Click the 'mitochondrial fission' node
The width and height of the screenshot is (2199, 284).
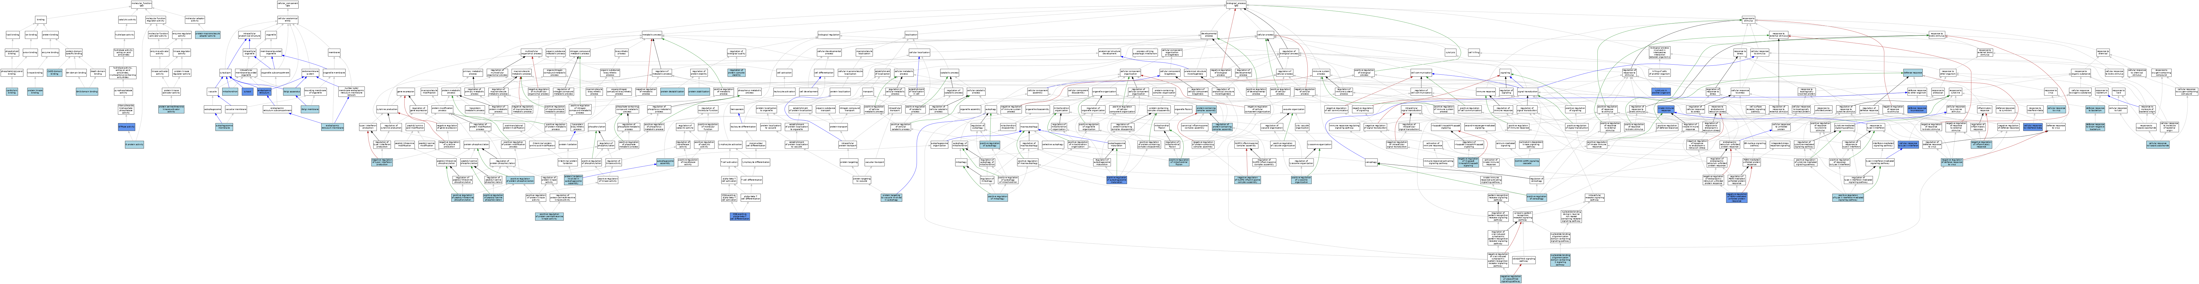[1162, 127]
